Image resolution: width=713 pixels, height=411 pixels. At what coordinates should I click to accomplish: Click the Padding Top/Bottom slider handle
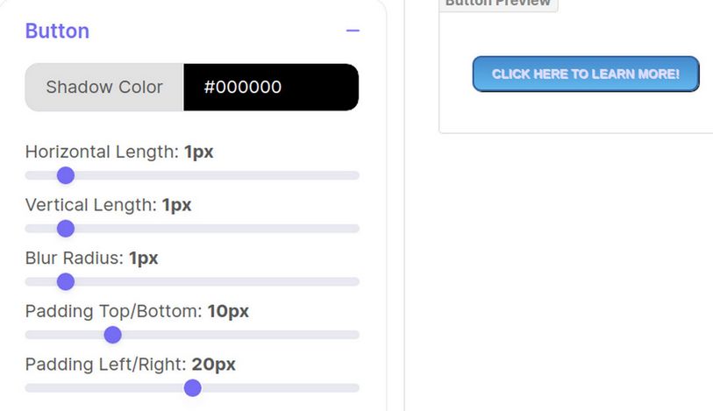coord(112,335)
